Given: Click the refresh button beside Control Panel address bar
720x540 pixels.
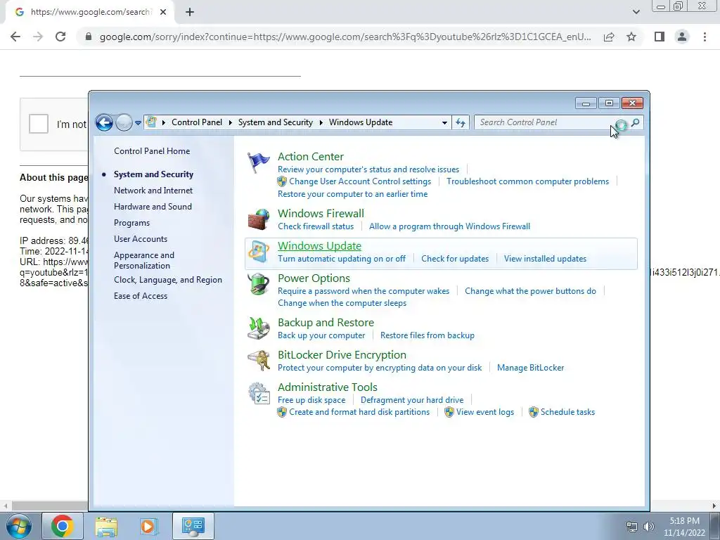Looking at the screenshot, I should tap(460, 122).
